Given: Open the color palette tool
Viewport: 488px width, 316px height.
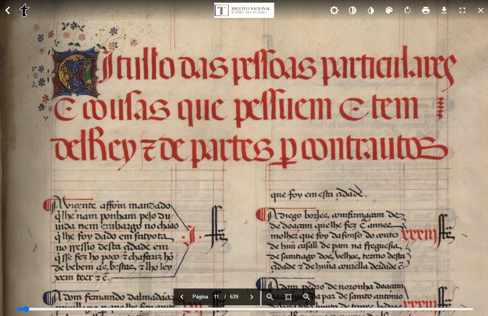Looking at the screenshot, I should pyautogui.click(x=389, y=10).
